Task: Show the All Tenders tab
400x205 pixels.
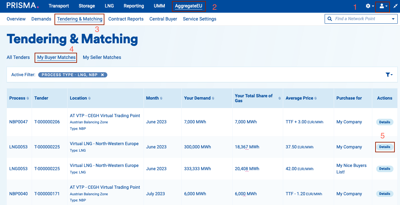Action: click(18, 57)
